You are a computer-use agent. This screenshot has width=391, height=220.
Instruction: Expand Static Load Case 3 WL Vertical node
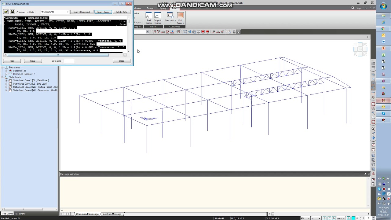click(x=6, y=87)
